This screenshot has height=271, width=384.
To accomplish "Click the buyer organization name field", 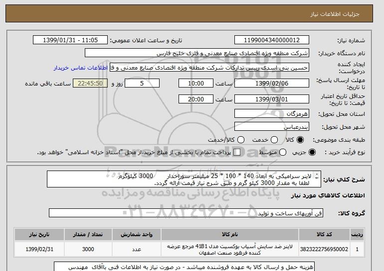I will pyautogui.click(x=197, y=53).
